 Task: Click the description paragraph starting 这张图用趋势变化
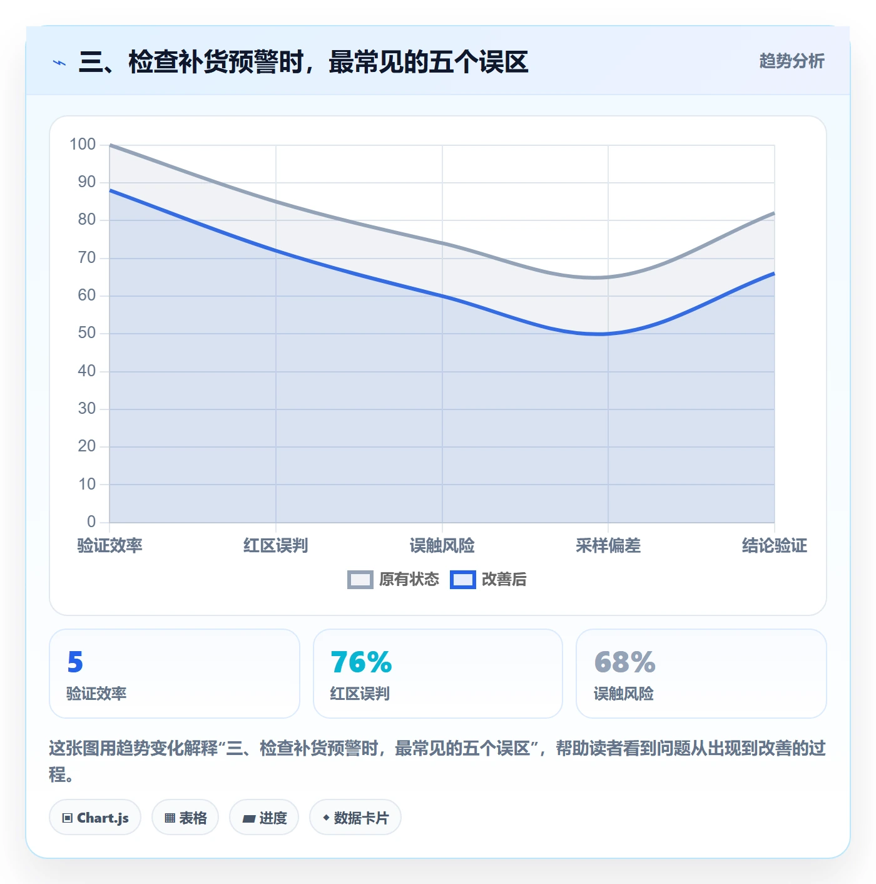coord(437,761)
